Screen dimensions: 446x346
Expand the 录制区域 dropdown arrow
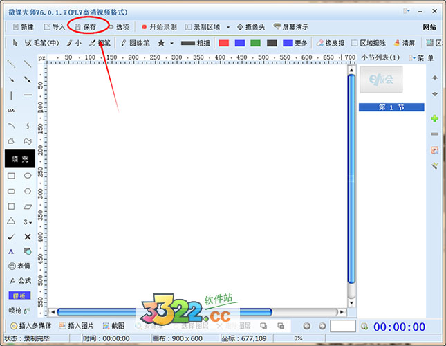pyautogui.click(x=228, y=27)
